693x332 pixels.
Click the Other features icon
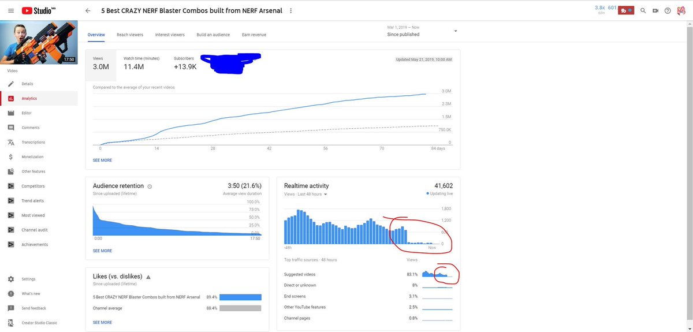pyautogui.click(x=11, y=171)
